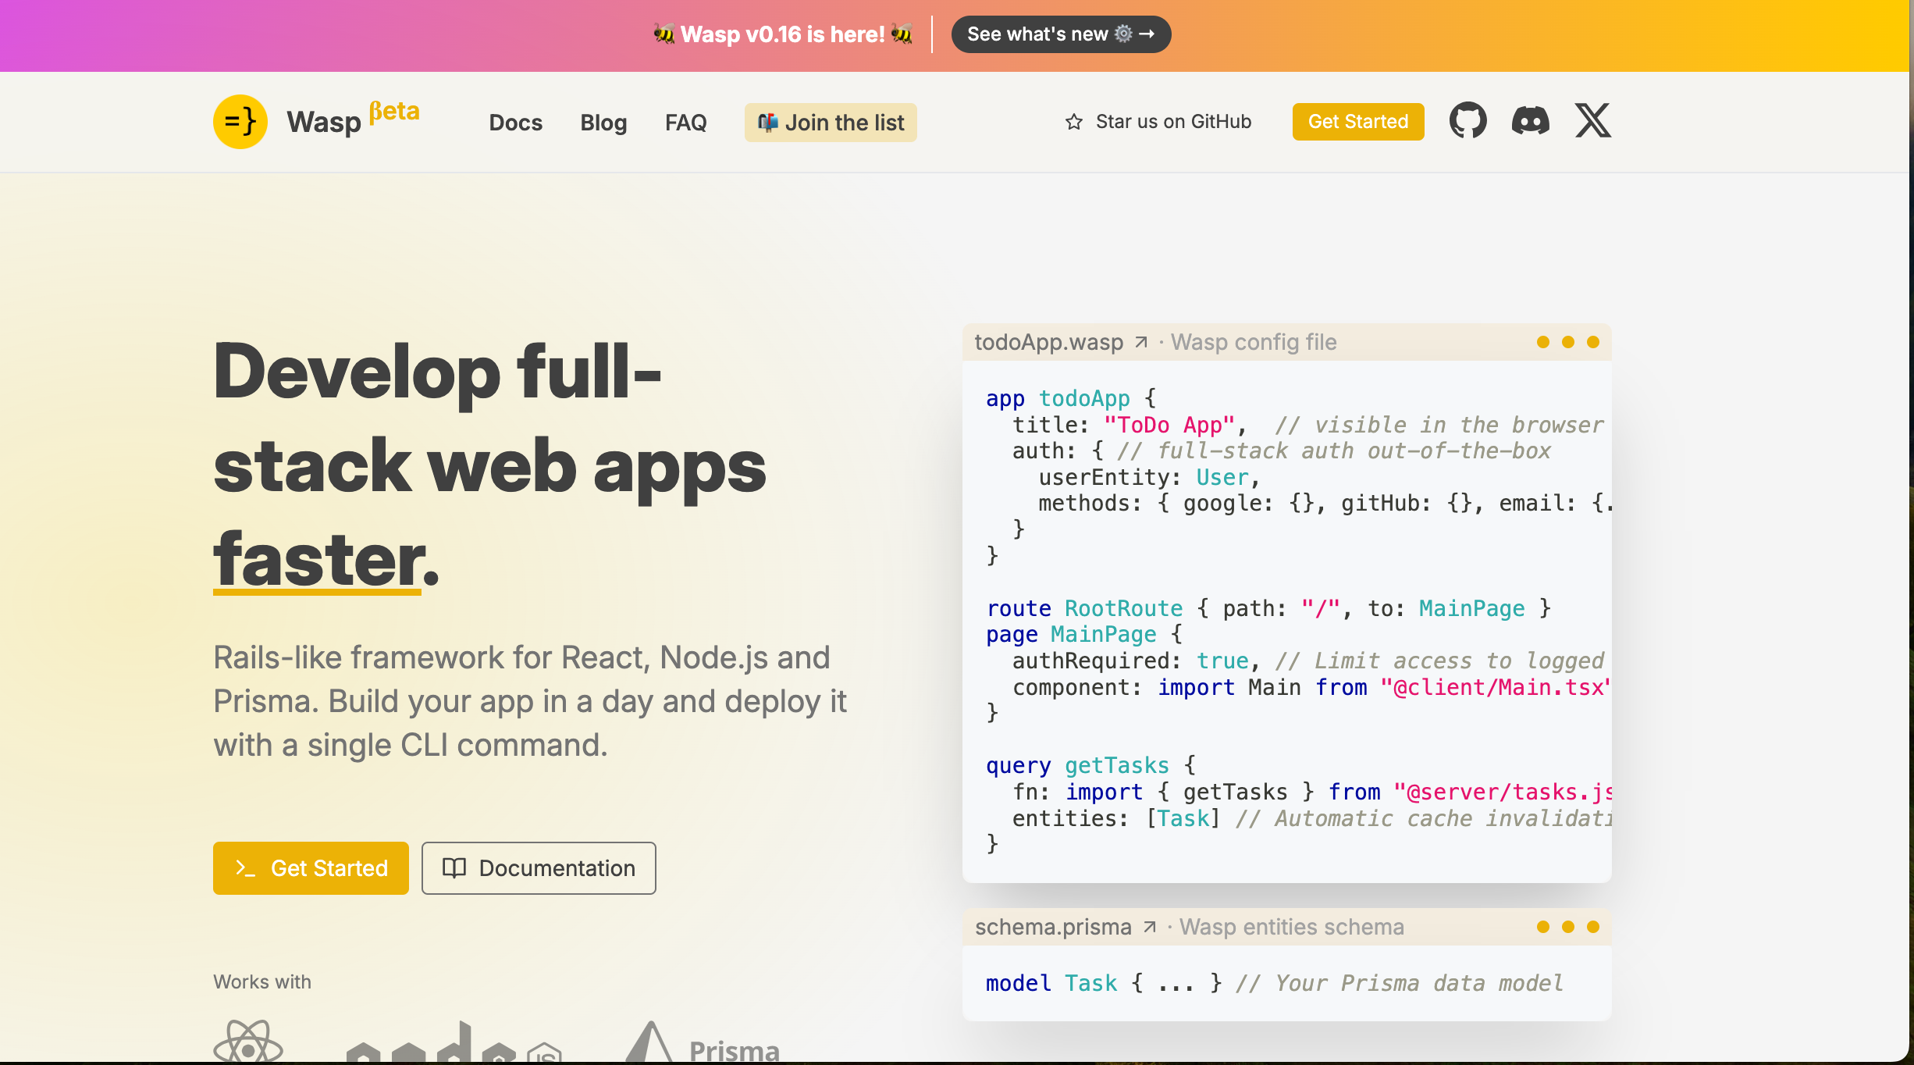This screenshot has height=1065, width=1914.
Task: Join the Discord server via Discord icon
Action: 1529,121
